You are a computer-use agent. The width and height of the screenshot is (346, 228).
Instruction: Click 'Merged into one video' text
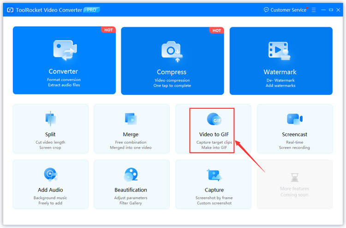(x=131, y=147)
